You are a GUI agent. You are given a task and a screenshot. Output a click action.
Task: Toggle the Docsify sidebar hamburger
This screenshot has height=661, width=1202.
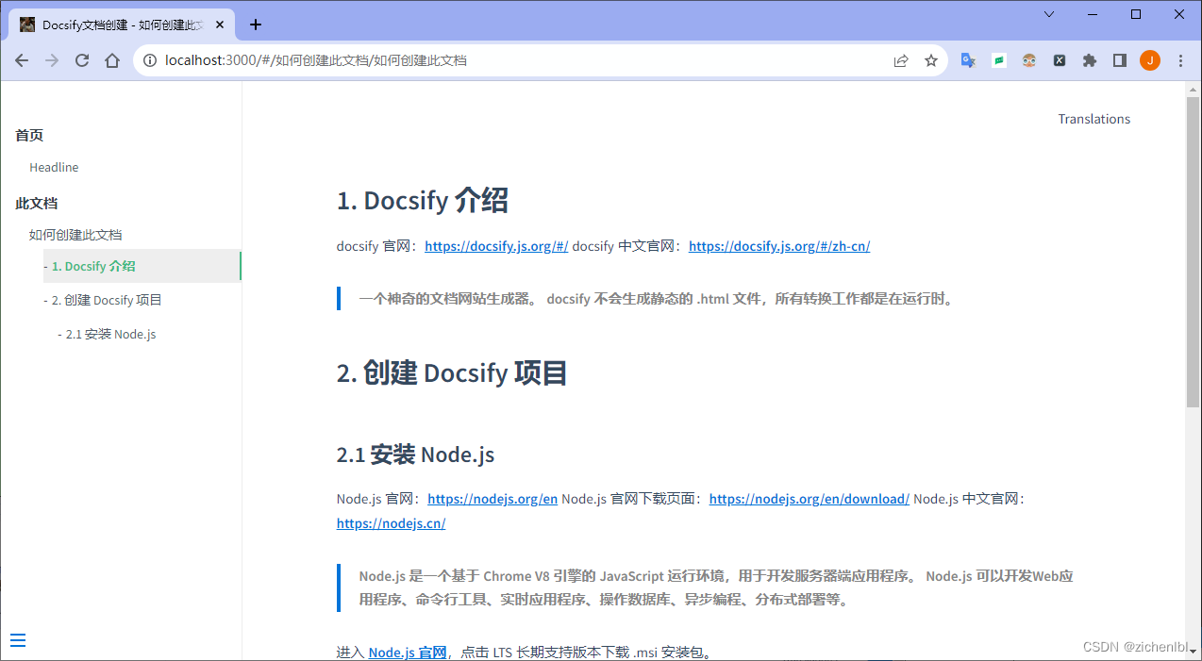[x=18, y=640]
